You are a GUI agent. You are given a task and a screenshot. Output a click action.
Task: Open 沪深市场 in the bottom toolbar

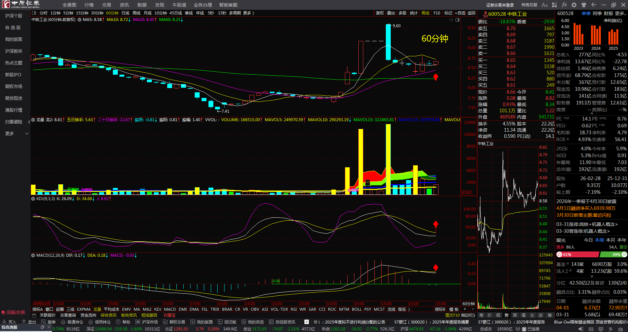147,322
